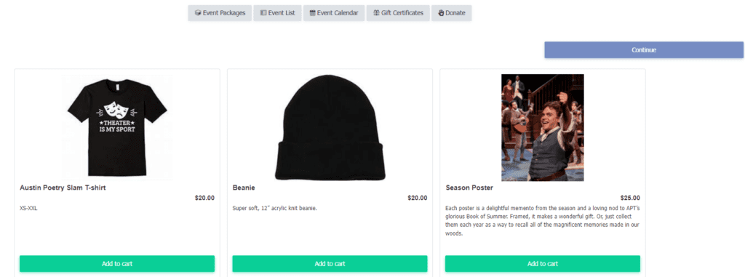The image size is (745, 277).
Task: Add the Season Poster to cart
Action: (543, 264)
